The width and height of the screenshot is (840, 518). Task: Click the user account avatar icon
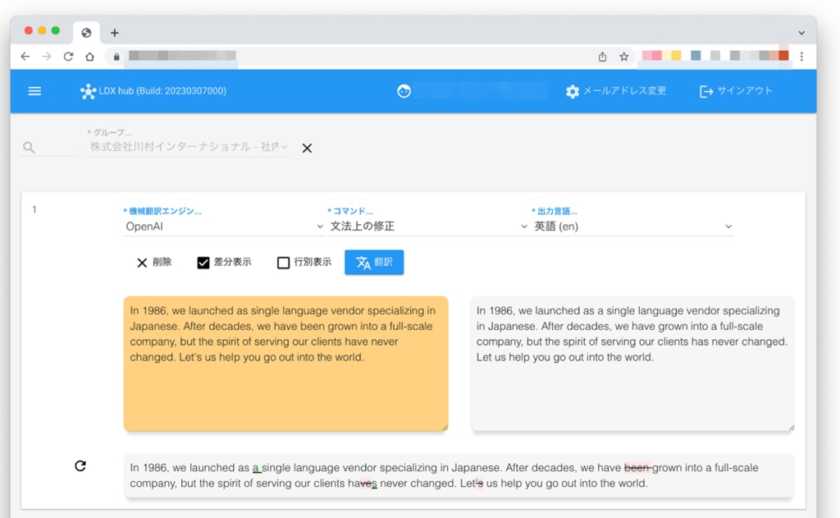point(404,91)
